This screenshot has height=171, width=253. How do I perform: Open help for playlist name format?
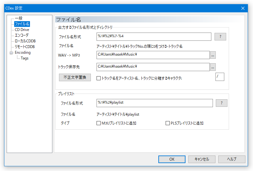221,103
